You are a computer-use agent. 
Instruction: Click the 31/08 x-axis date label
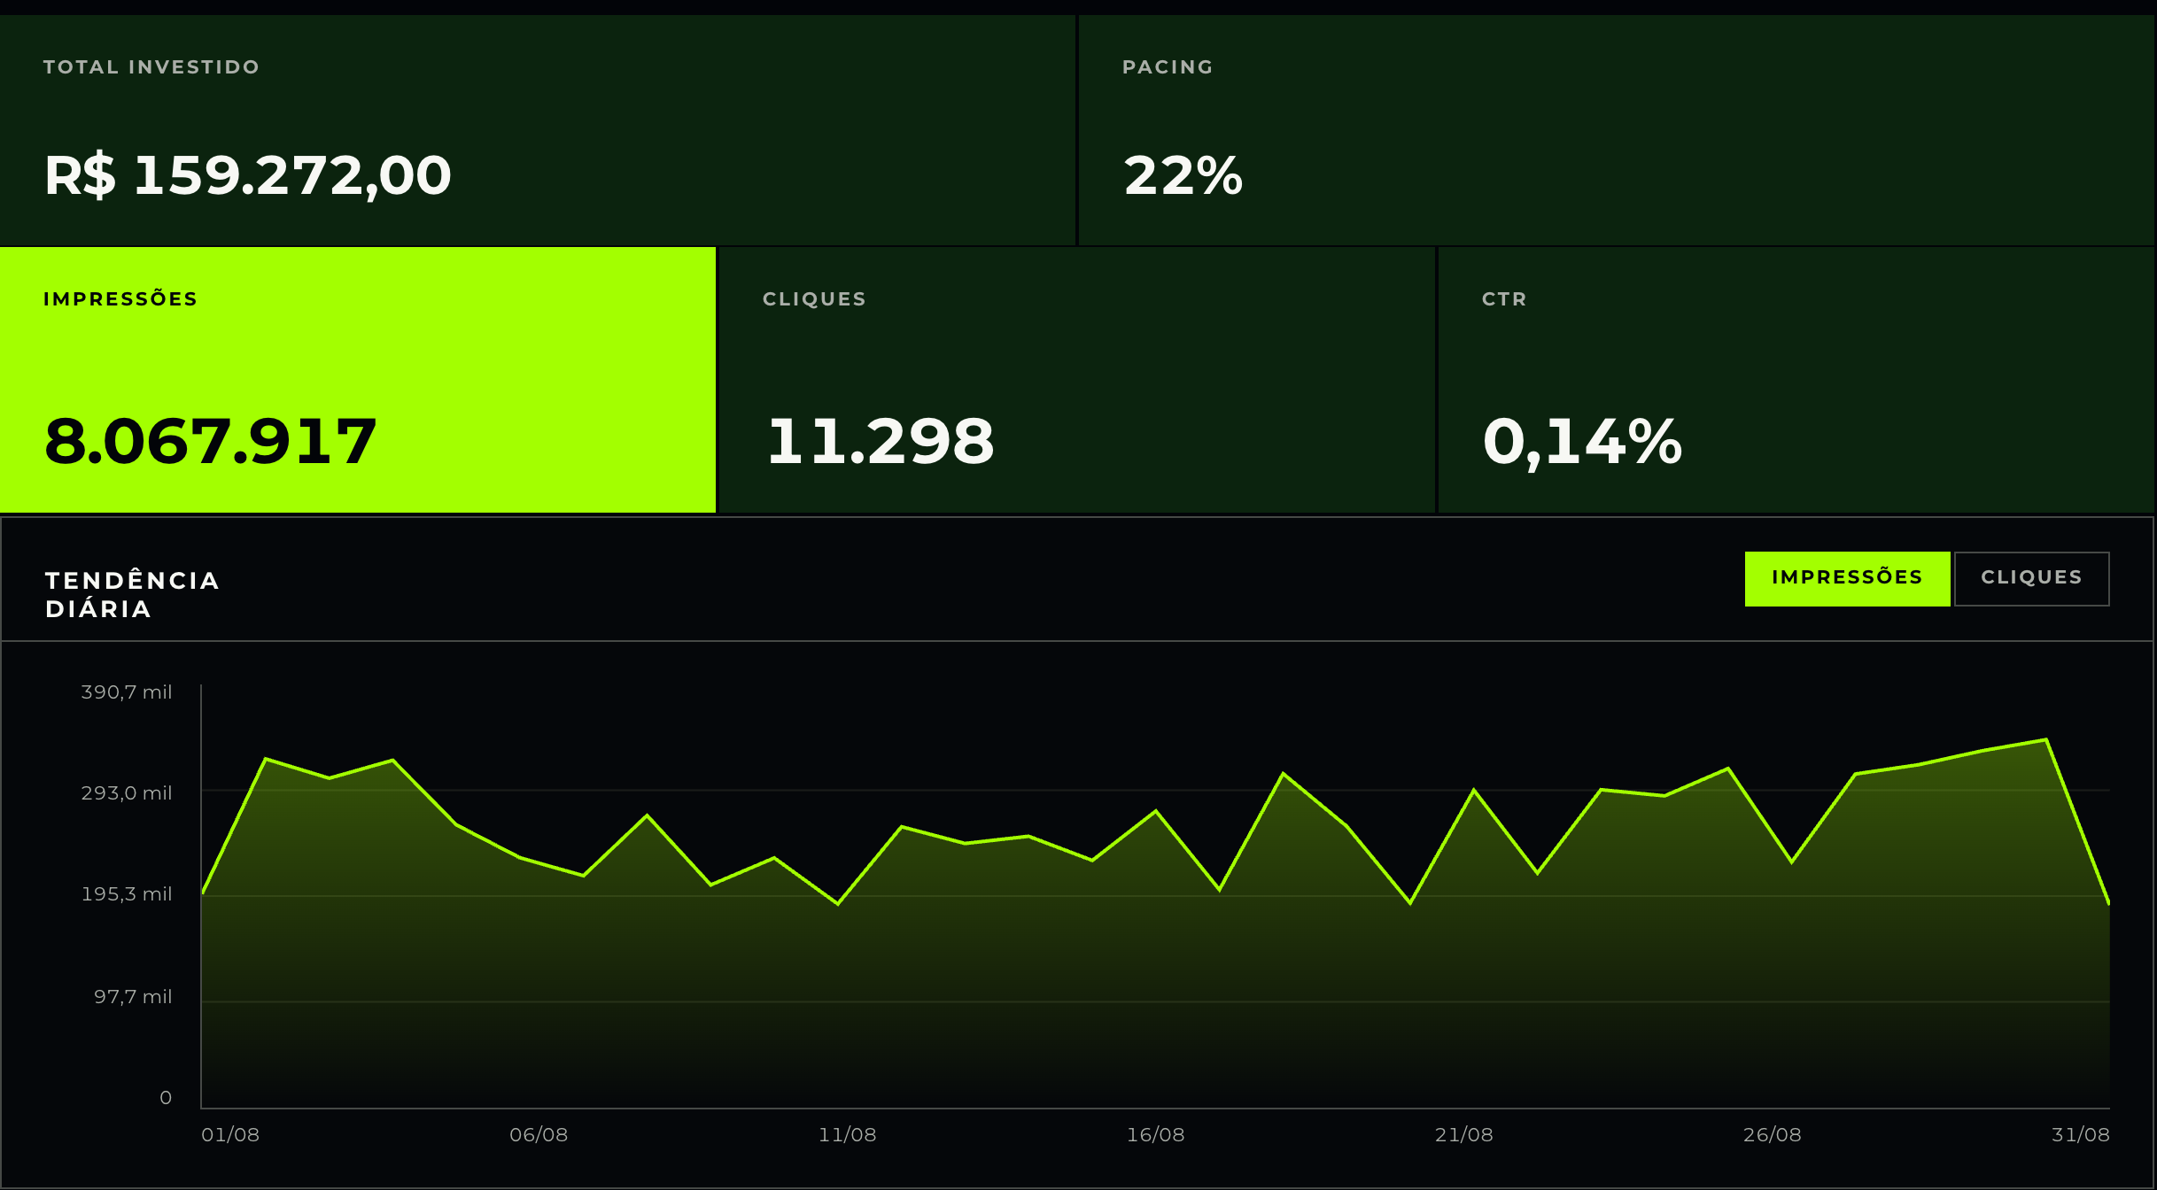point(2080,1134)
